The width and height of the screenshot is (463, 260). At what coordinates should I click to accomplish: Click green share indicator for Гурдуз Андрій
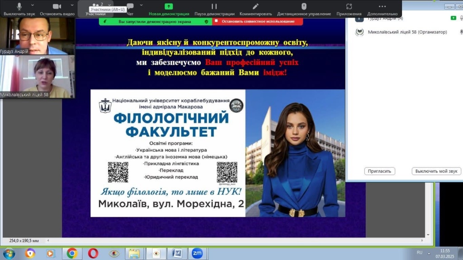453,18
